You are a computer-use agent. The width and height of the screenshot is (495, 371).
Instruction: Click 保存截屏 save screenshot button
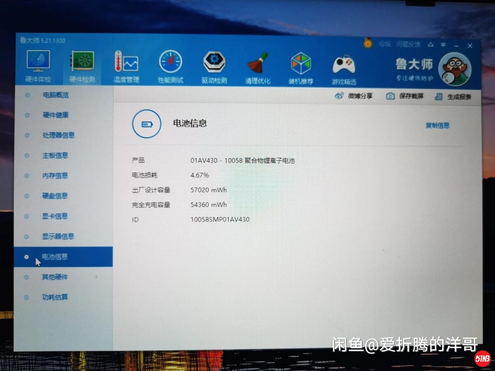(x=405, y=96)
